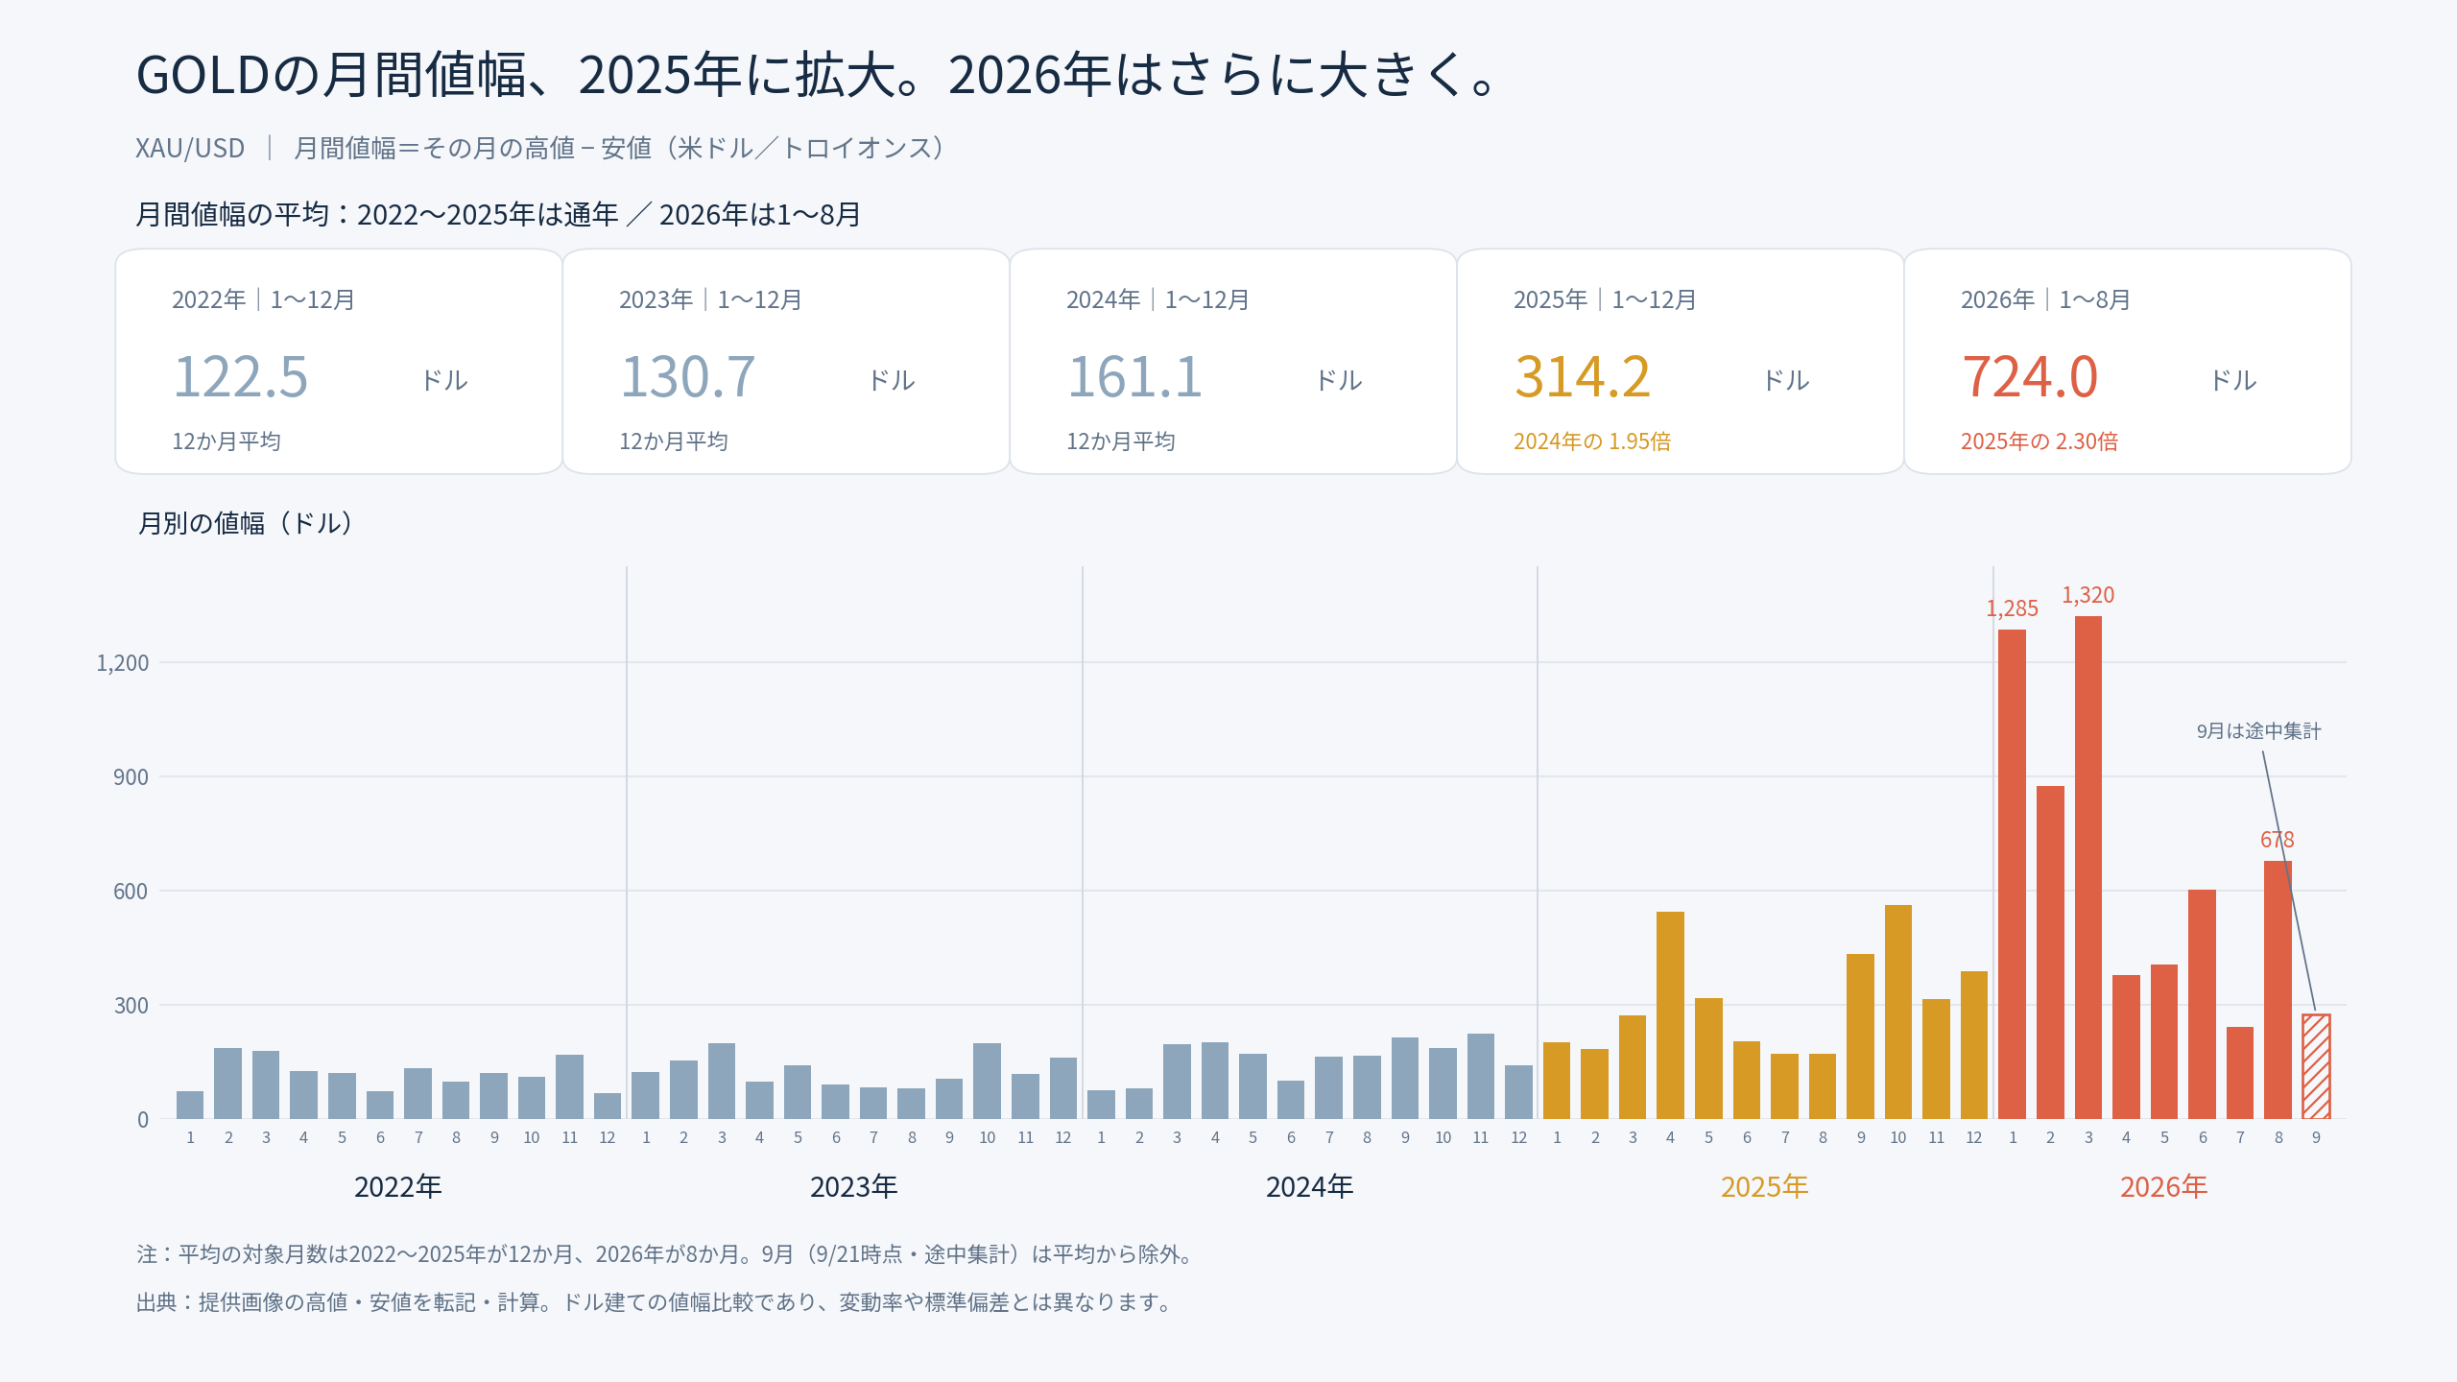Viewport: 2457px width, 1382px height.
Task: Click the '2022年' x-axis year label
Action: tap(398, 1187)
